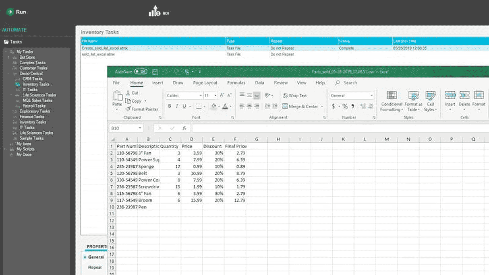Open the General number format dropdown

[x=372, y=96]
